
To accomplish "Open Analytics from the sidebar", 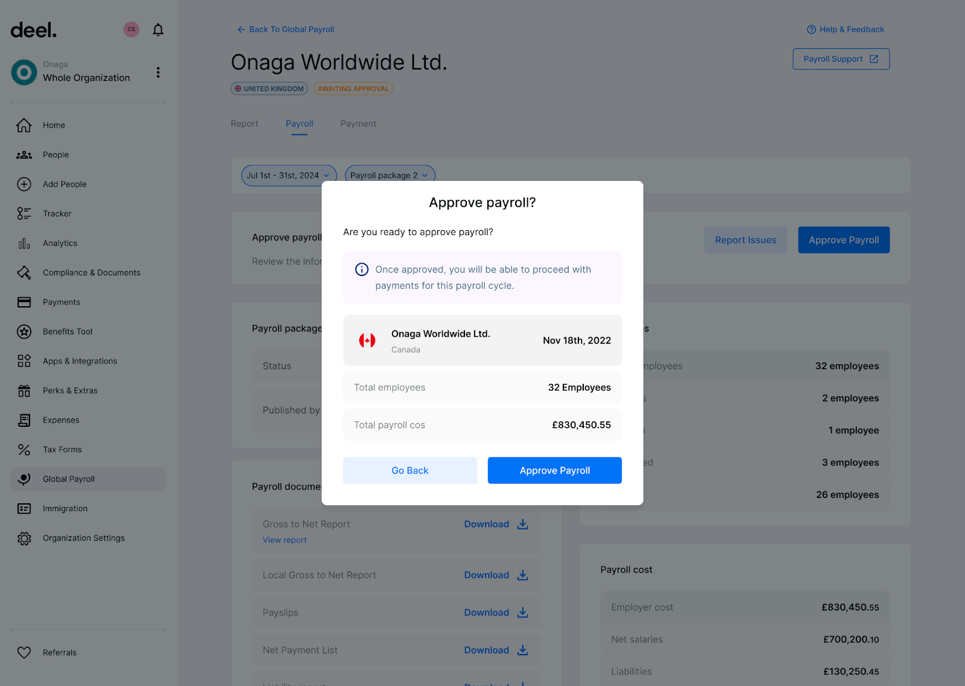I will (88, 244).
